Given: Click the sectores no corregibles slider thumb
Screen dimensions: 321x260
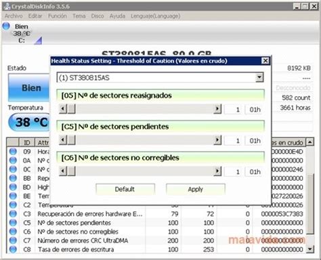Looking at the screenshot, I should (72, 171).
